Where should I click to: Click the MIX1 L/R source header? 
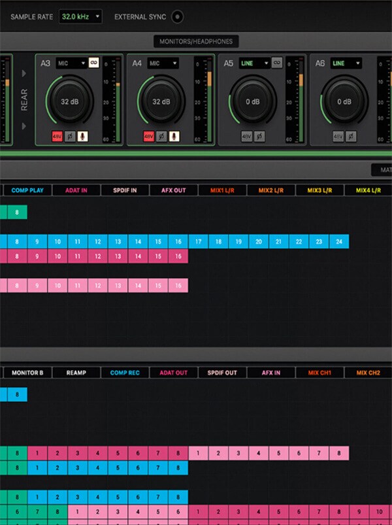(x=222, y=190)
